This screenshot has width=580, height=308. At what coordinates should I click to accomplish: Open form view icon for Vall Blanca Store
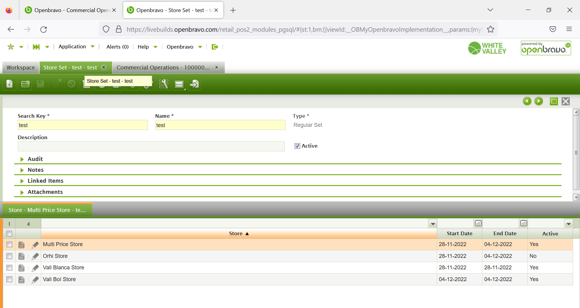(x=21, y=268)
